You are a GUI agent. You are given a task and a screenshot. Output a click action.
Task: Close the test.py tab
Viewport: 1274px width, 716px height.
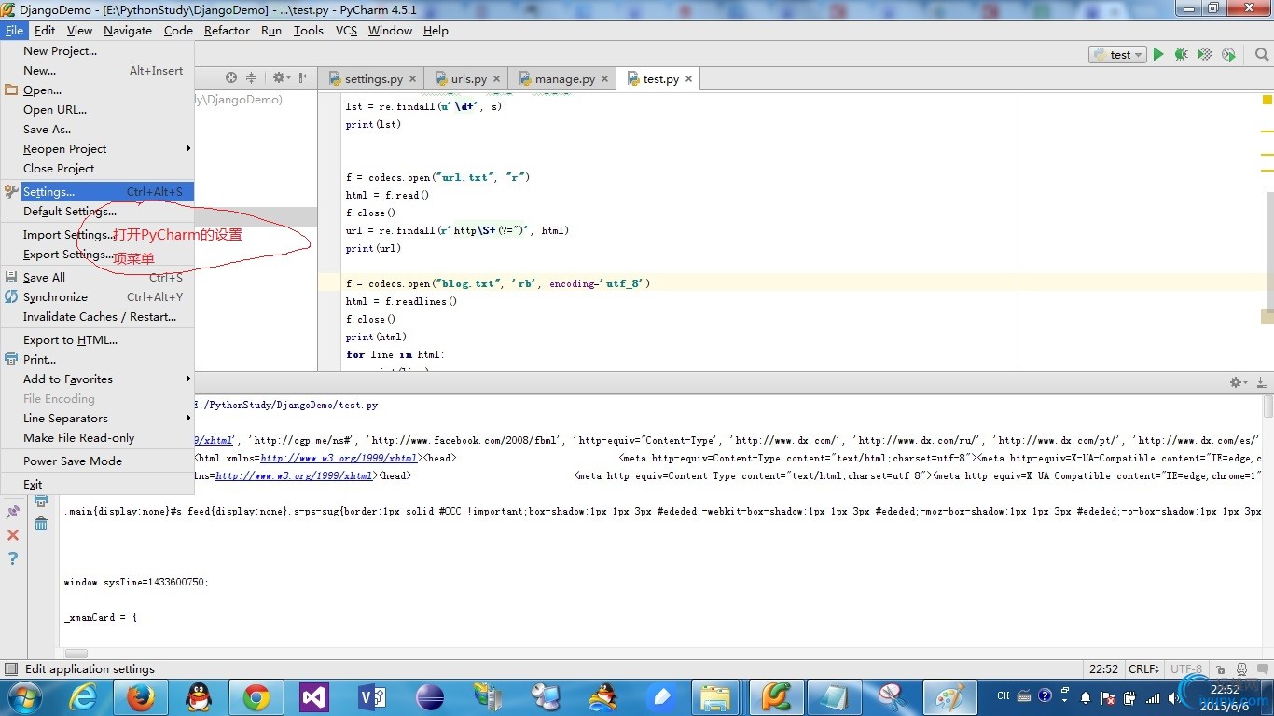[x=688, y=79]
